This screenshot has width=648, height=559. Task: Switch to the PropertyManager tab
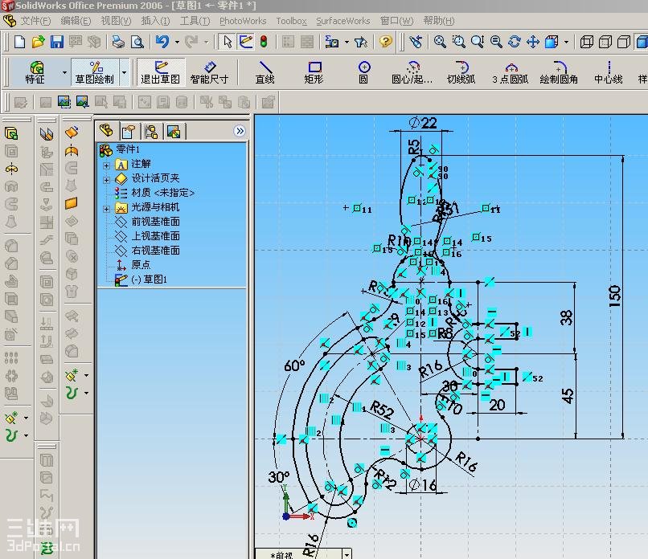click(128, 131)
